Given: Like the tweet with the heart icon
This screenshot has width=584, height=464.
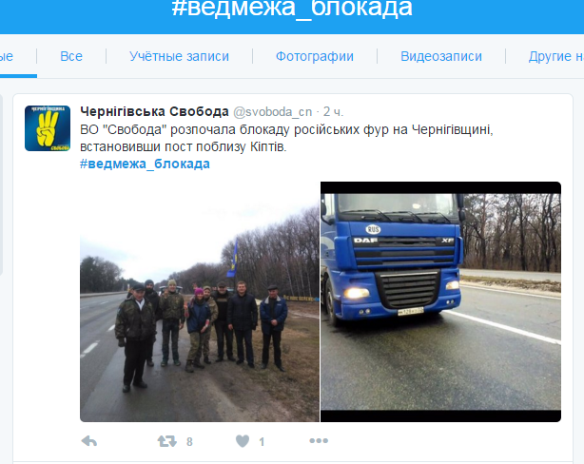Looking at the screenshot, I should tap(243, 441).
